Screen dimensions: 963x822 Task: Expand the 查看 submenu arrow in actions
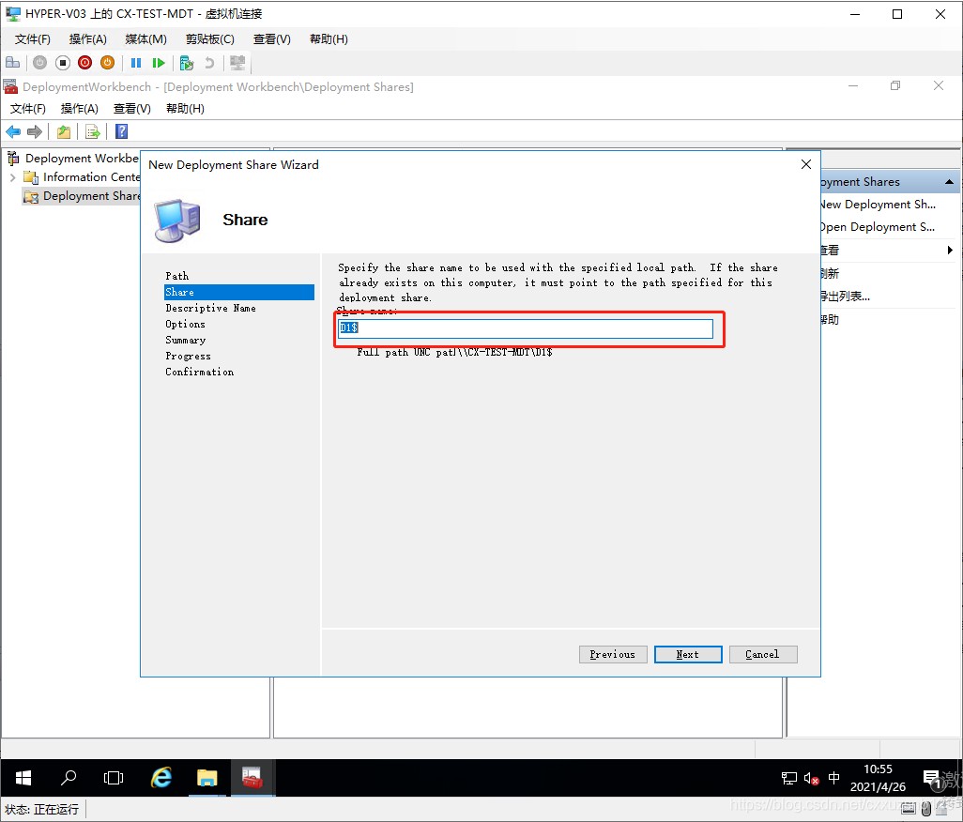tap(950, 250)
